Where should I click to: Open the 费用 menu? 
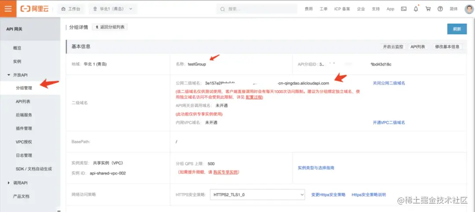[x=309, y=9]
